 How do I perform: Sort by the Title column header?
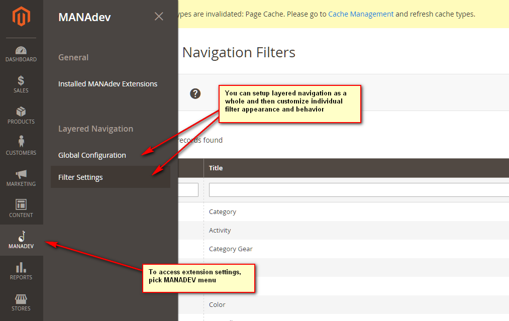click(216, 168)
